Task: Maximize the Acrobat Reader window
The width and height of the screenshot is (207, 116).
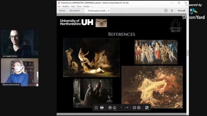Action: pos(179,3)
